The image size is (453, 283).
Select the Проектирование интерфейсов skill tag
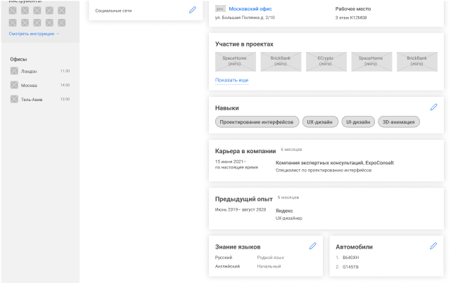[257, 122]
